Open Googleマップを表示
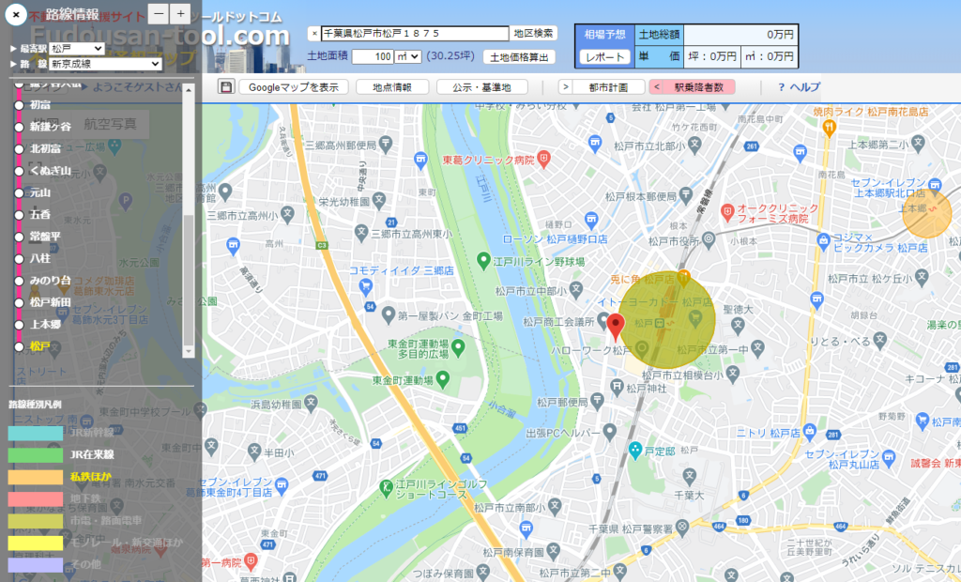 coord(294,87)
